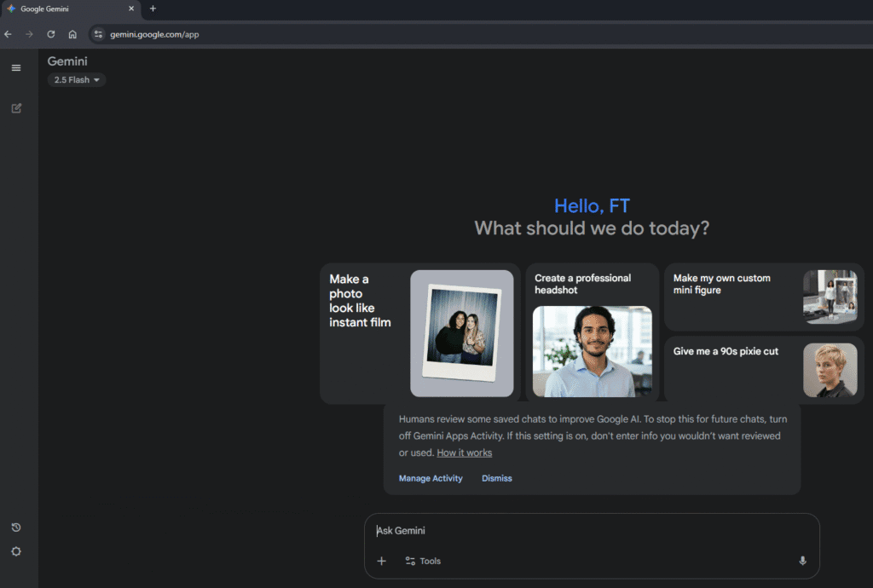Select Create a professional headshot card
Image resolution: width=873 pixels, height=588 pixels.
592,333
